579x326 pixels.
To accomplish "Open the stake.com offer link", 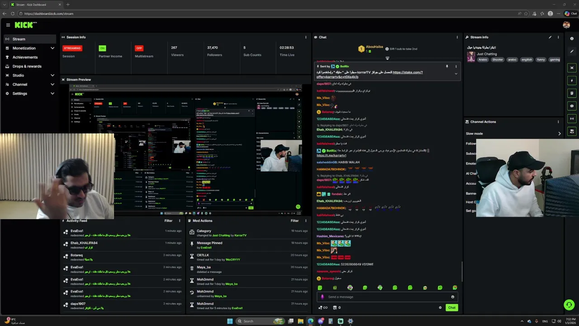I will pyautogui.click(x=408, y=72).
